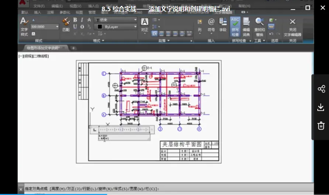Click the subscript X₂ button
The width and height of the screenshot is (329, 195).
pyautogui.click(x=82, y=33)
